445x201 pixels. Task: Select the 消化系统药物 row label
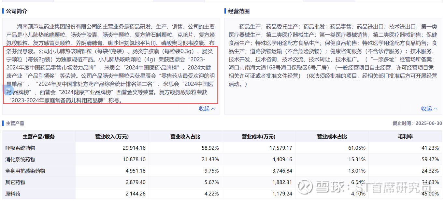click(20, 159)
